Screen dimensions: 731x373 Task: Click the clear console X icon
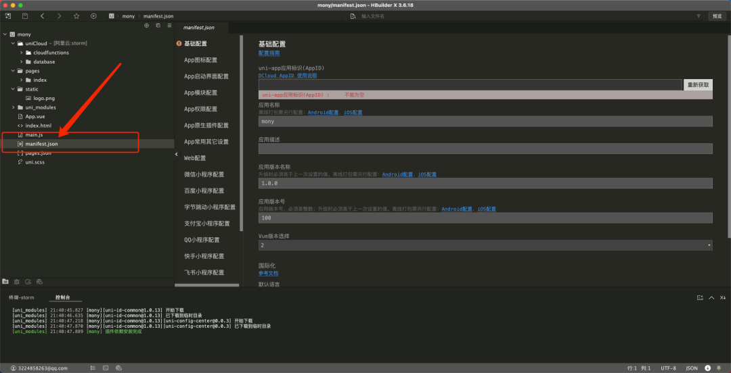723,297
